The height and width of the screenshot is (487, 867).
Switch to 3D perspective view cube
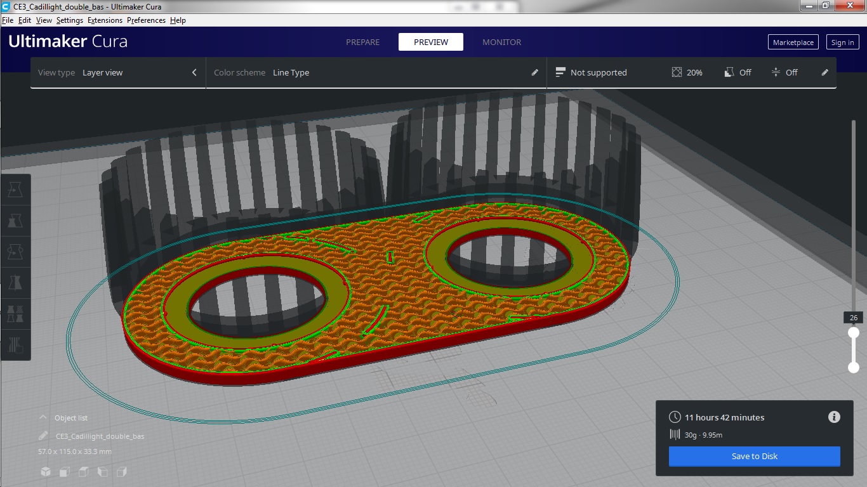[46, 472]
